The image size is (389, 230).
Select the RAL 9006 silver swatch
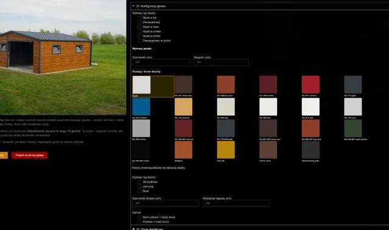tap(141, 128)
